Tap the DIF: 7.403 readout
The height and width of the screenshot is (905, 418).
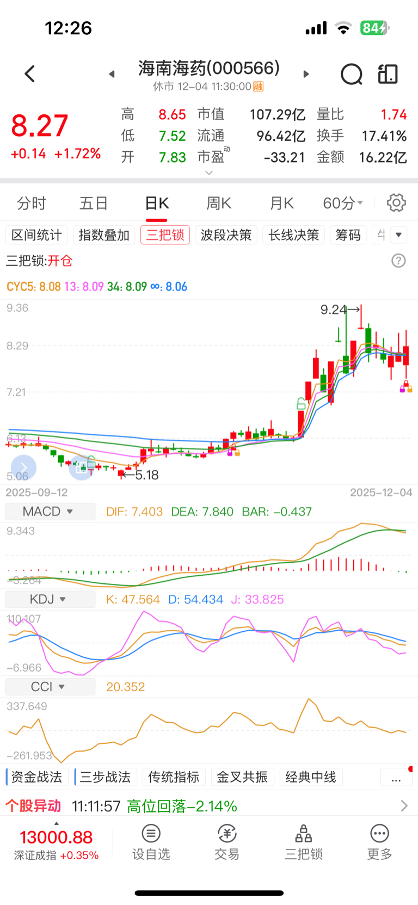(x=134, y=512)
